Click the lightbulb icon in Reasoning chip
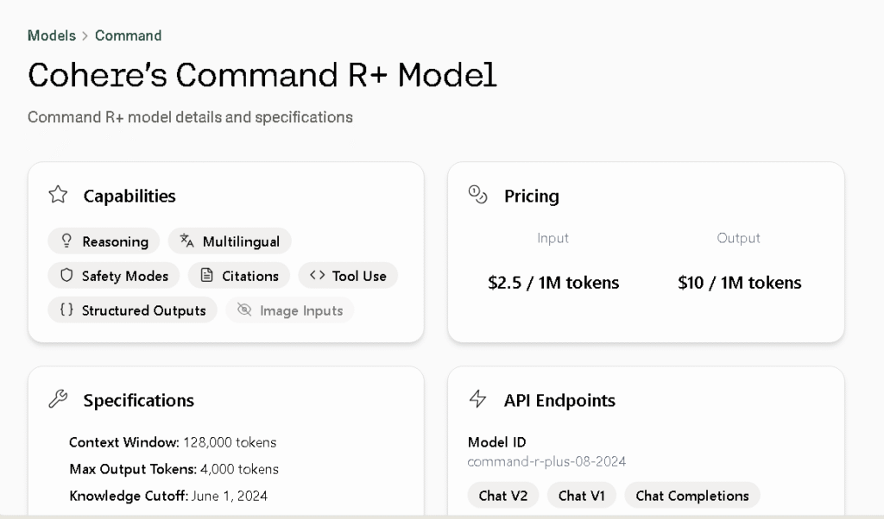This screenshot has height=519, width=884. click(66, 241)
